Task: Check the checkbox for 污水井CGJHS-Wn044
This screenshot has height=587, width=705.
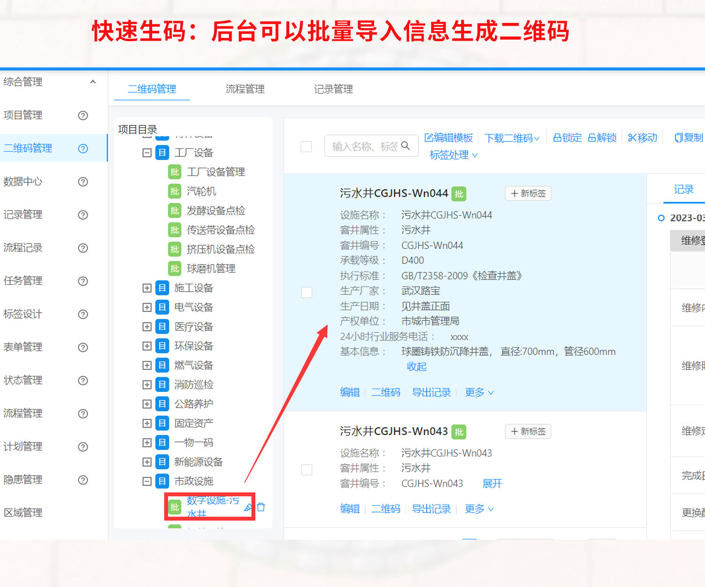Action: 307,292
